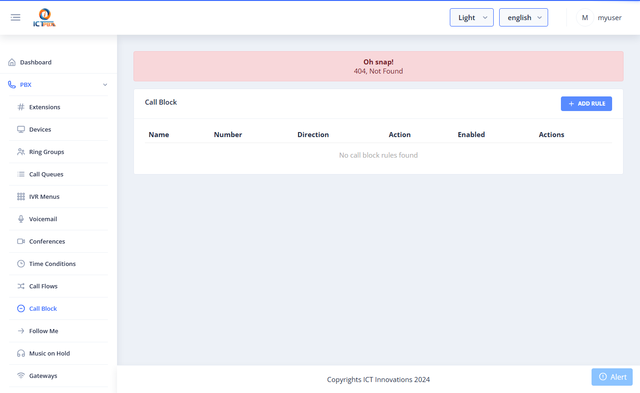Image resolution: width=640 pixels, height=393 pixels.
Task: Open the Conferences section
Action: click(x=59, y=241)
